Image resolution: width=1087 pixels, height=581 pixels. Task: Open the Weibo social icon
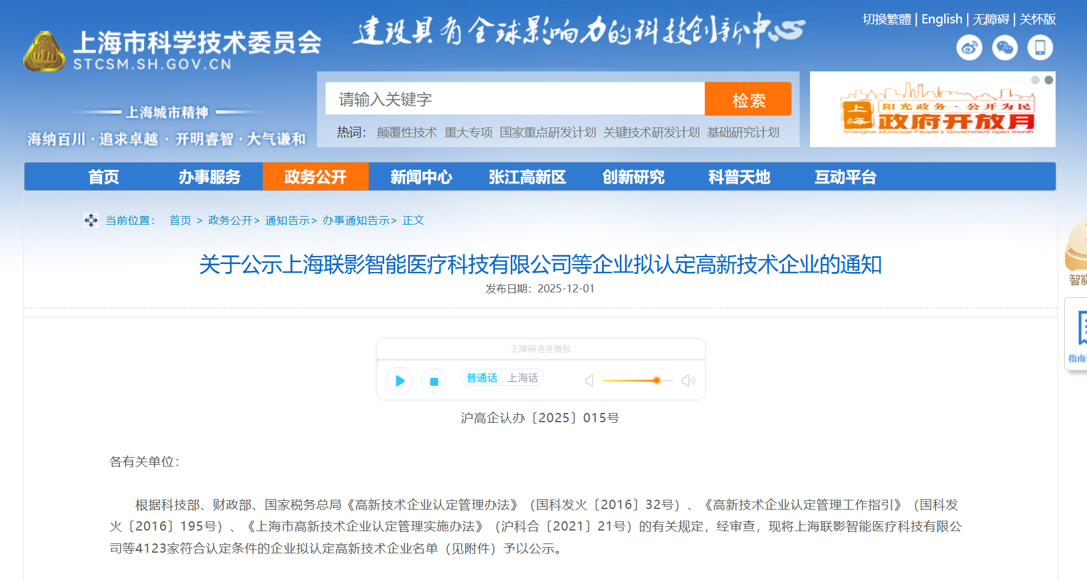(969, 47)
